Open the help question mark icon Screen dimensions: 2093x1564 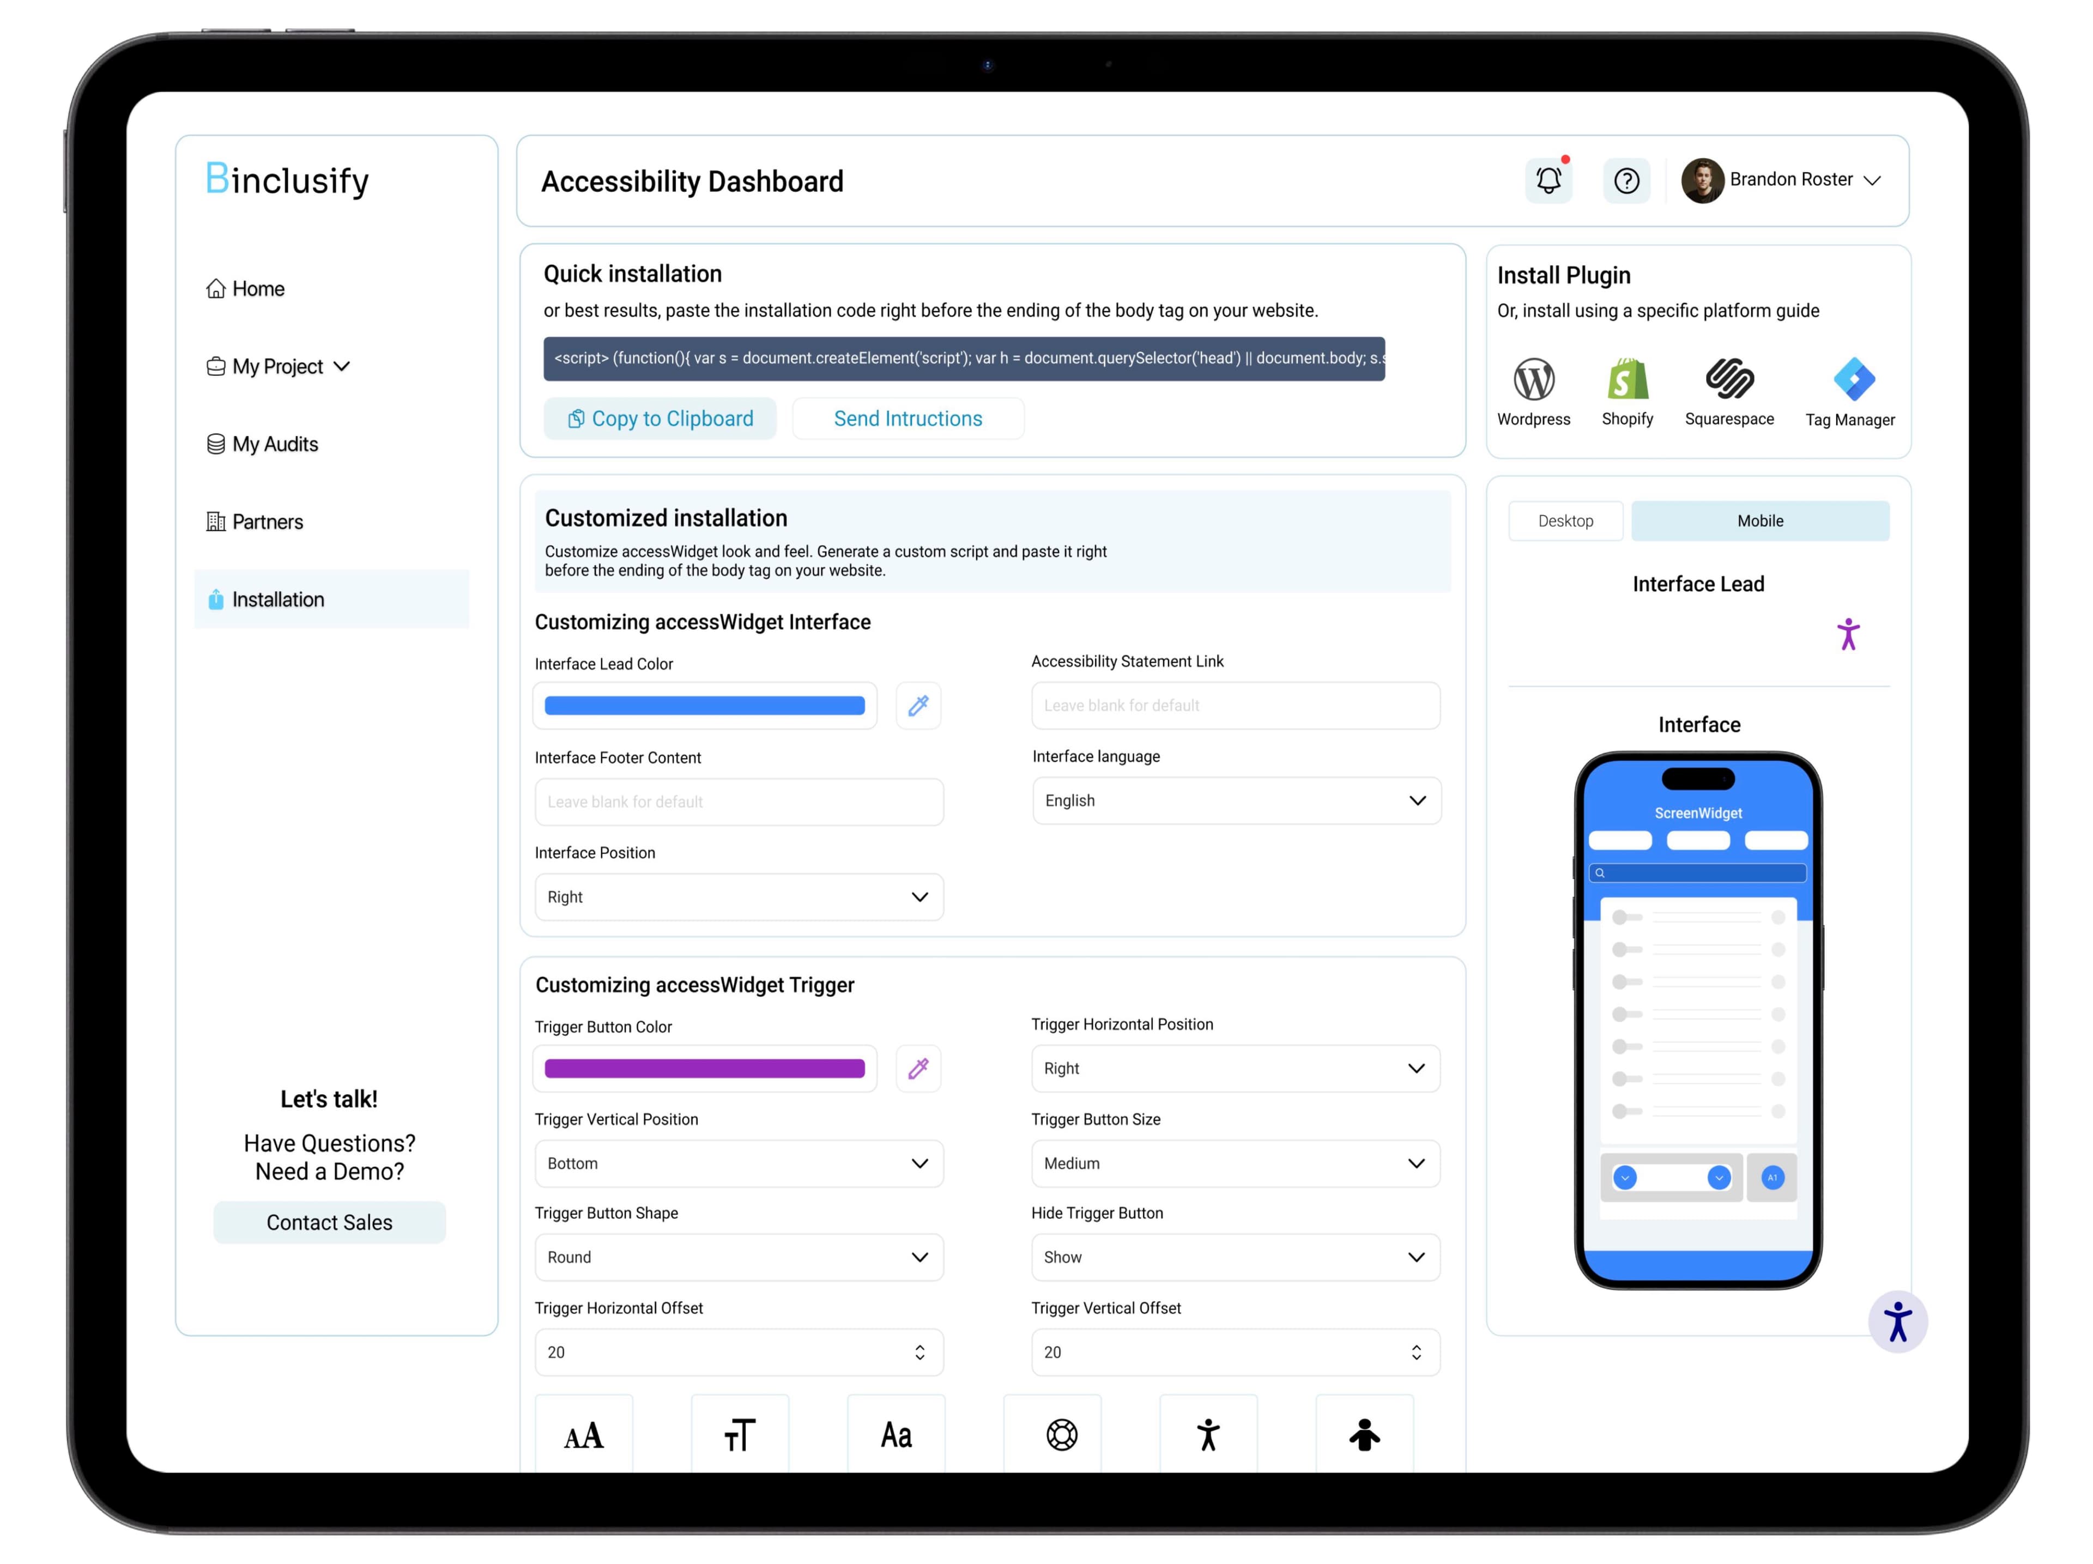[1626, 180]
